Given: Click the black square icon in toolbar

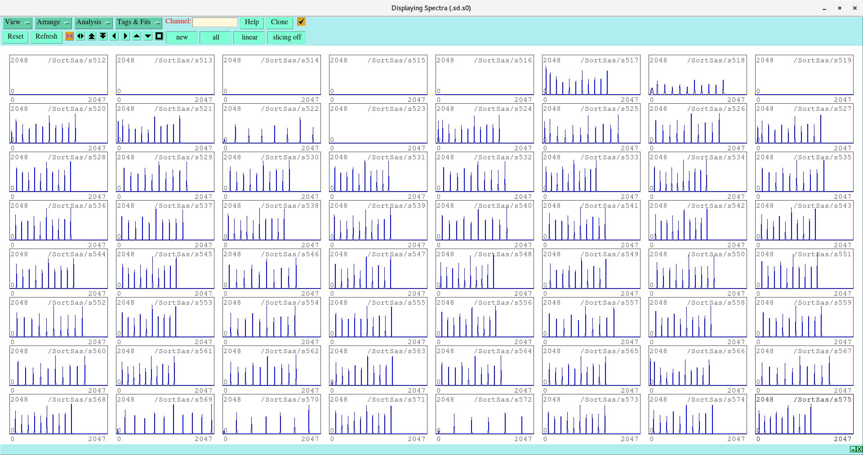Looking at the screenshot, I should (x=159, y=36).
